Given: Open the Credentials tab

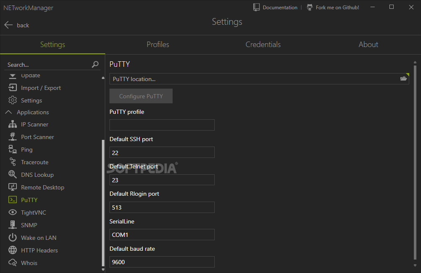Looking at the screenshot, I should tap(263, 45).
